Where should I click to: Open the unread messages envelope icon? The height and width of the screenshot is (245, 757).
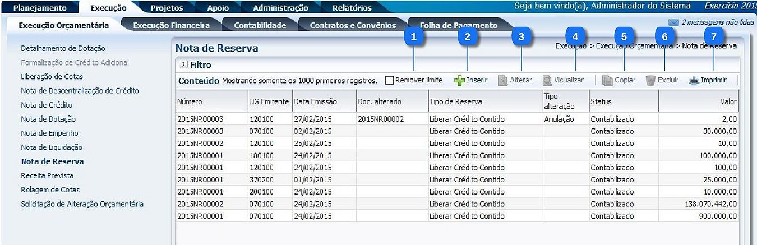tap(673, 22)
